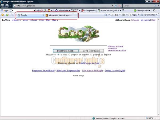Click the red Stop loading icon
160x120 pixels.
click(120, 6)
